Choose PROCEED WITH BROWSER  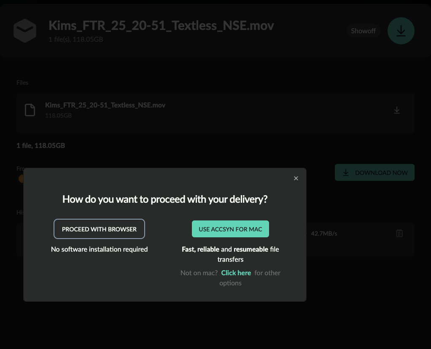click(x=99, y=229)
